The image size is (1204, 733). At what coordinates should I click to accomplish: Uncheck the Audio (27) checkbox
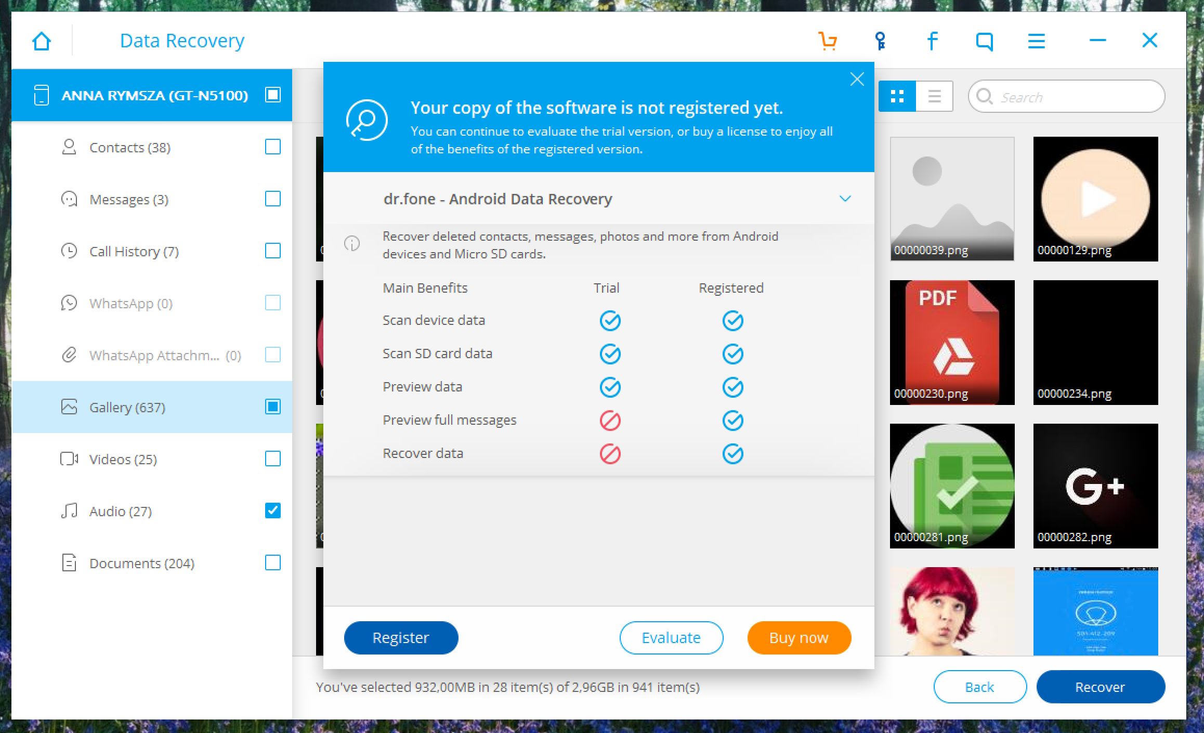click(x=273, y=511)
